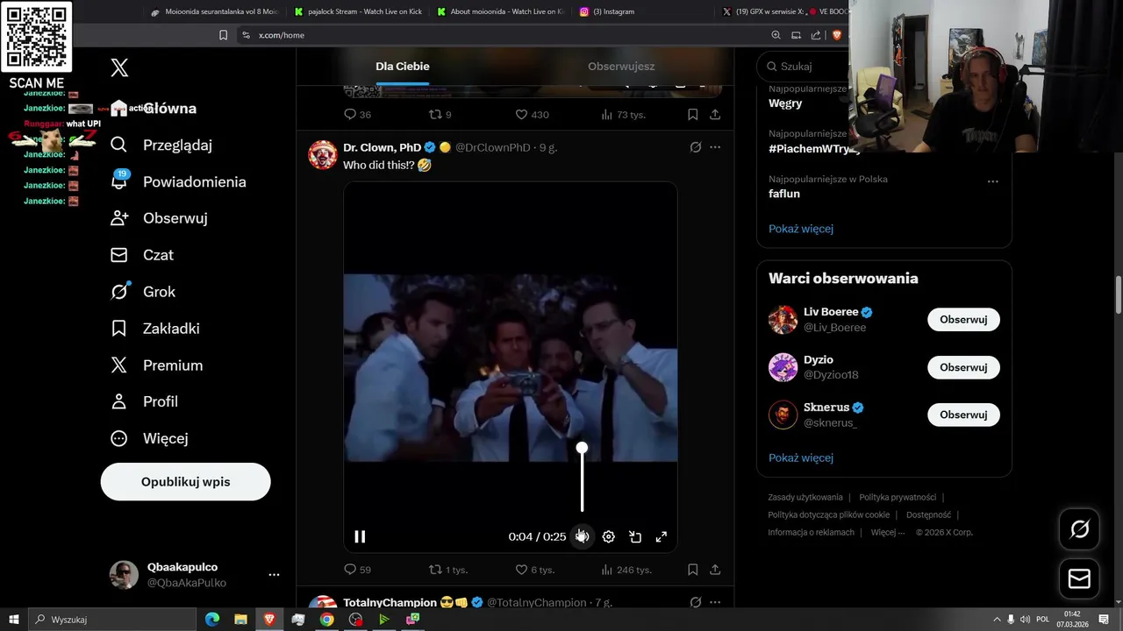Click Opublikuj wpis button
This screenshot has height=631, width=1123.
(x=185, y=482)
